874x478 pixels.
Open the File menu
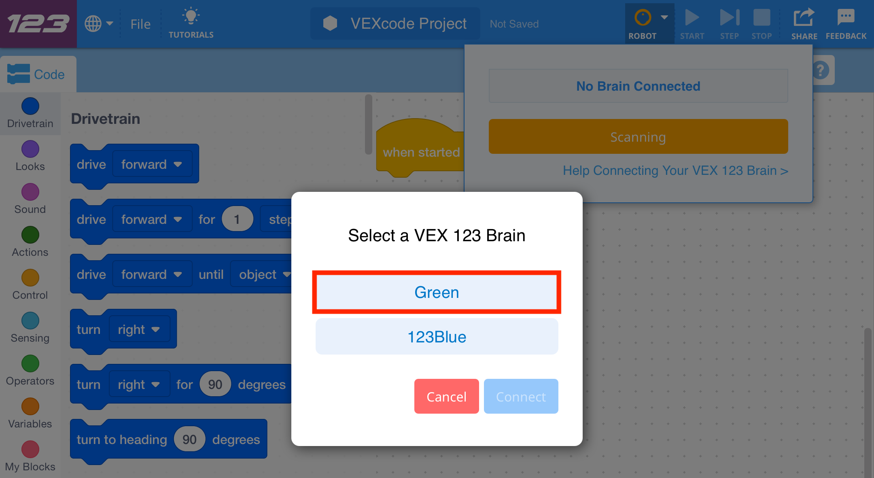(x=140, y=24)
